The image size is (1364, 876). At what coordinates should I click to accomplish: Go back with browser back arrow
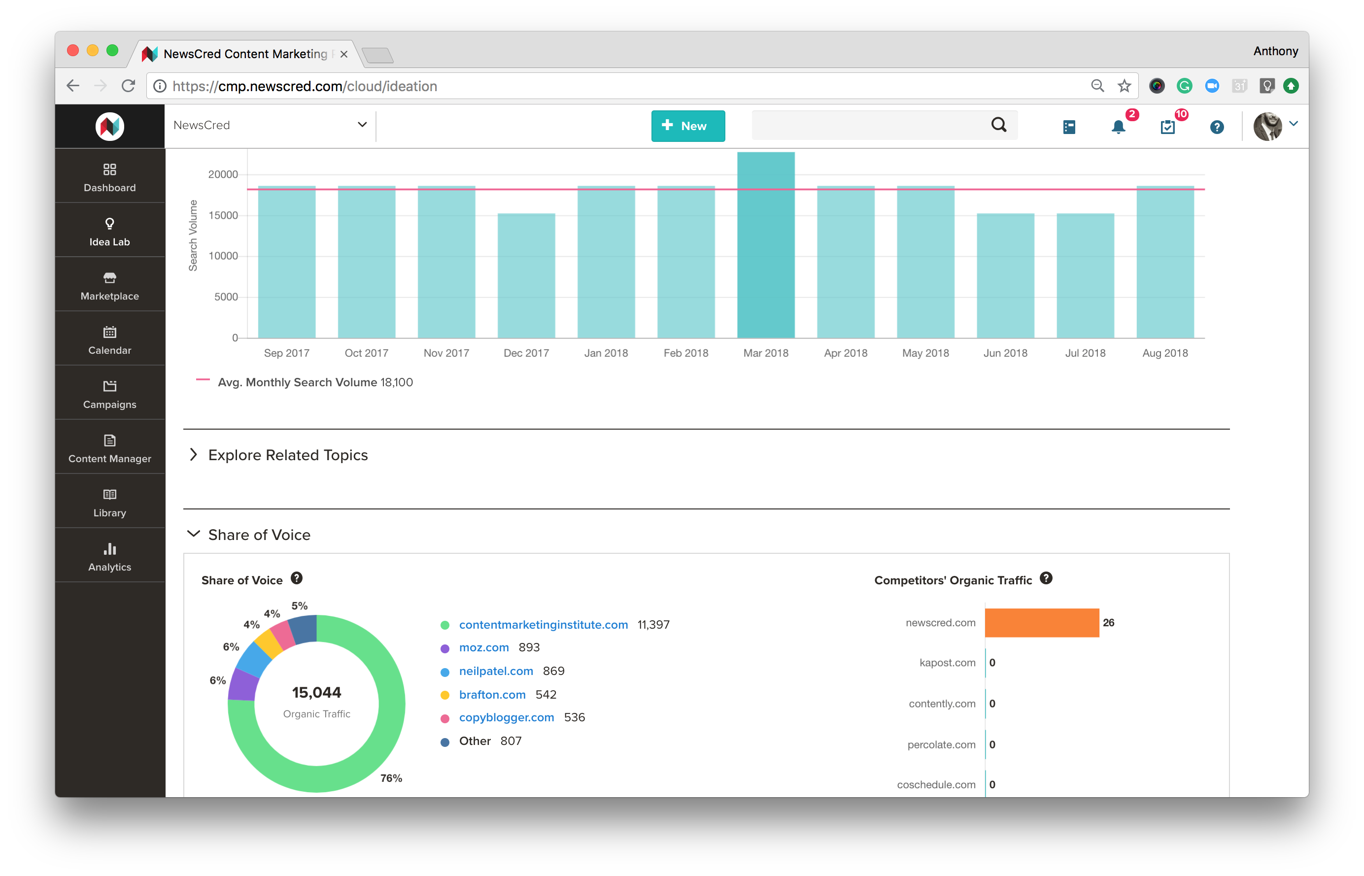pos(73,86)
